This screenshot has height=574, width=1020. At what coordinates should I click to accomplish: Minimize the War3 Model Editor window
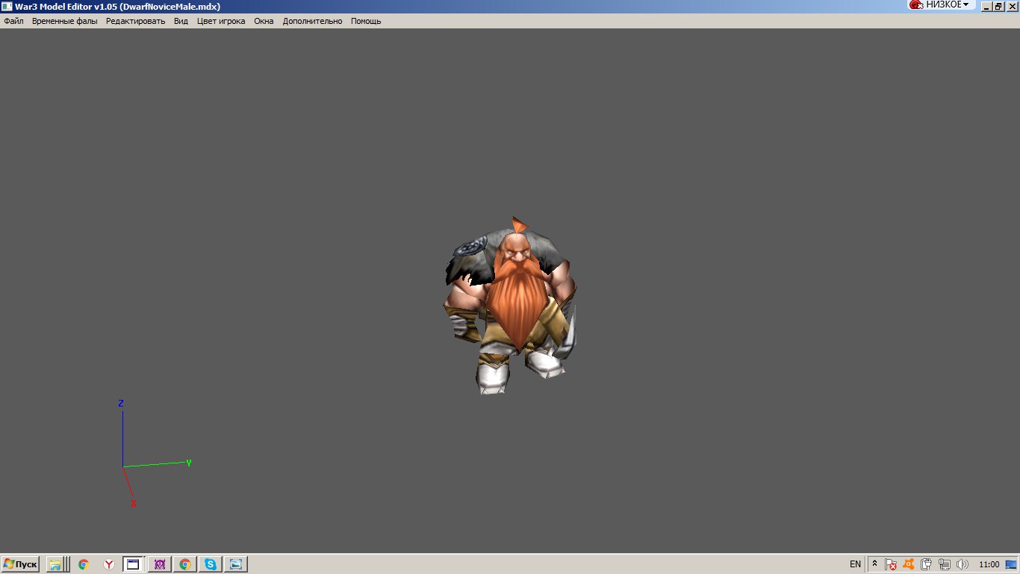pos(986,6)
